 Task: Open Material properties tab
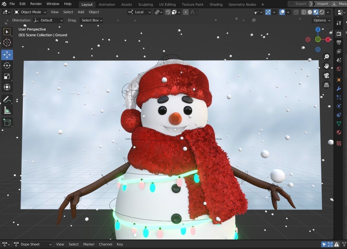point(339,132)
